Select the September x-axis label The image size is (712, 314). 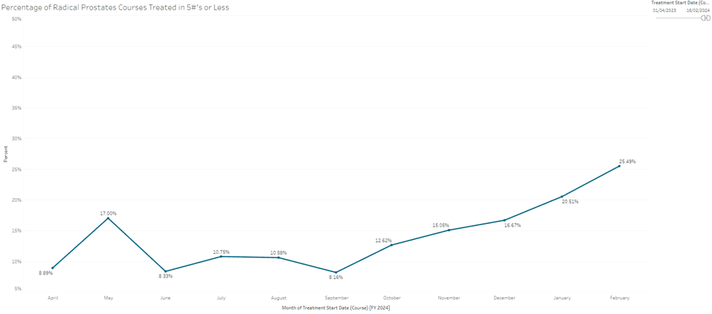(335, 298)
